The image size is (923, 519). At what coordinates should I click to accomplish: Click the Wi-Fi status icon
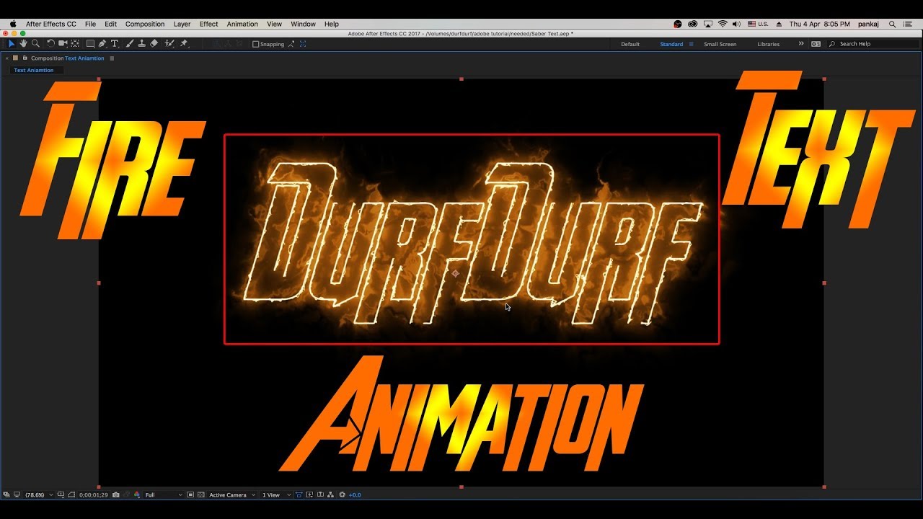click(x=723, y=24)
